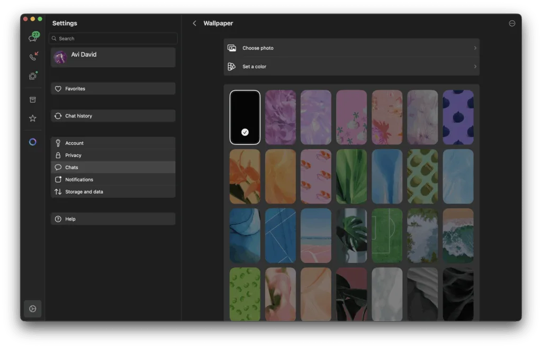Open the Meta AI circle icon
This screenshot has height=348, width=542.
(x=32, y=142)
